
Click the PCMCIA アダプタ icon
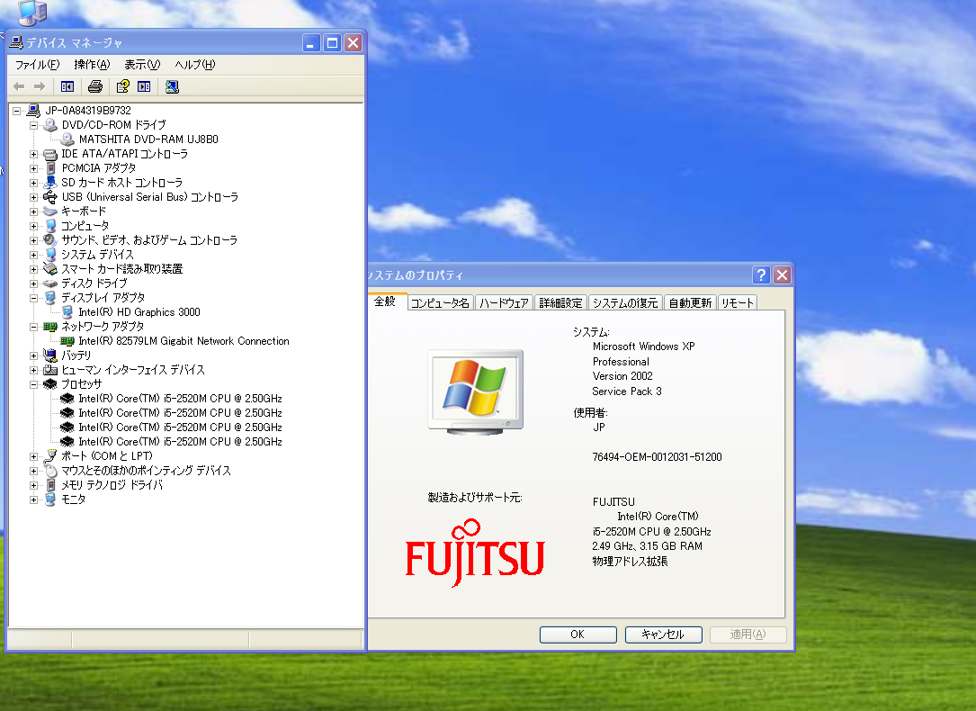click(x=50, y=168)
